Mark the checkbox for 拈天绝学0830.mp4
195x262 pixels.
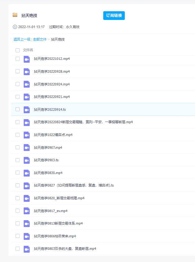17,172
